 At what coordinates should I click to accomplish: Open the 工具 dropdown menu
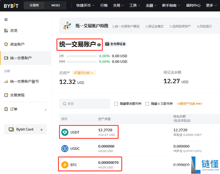coord(135,5)
